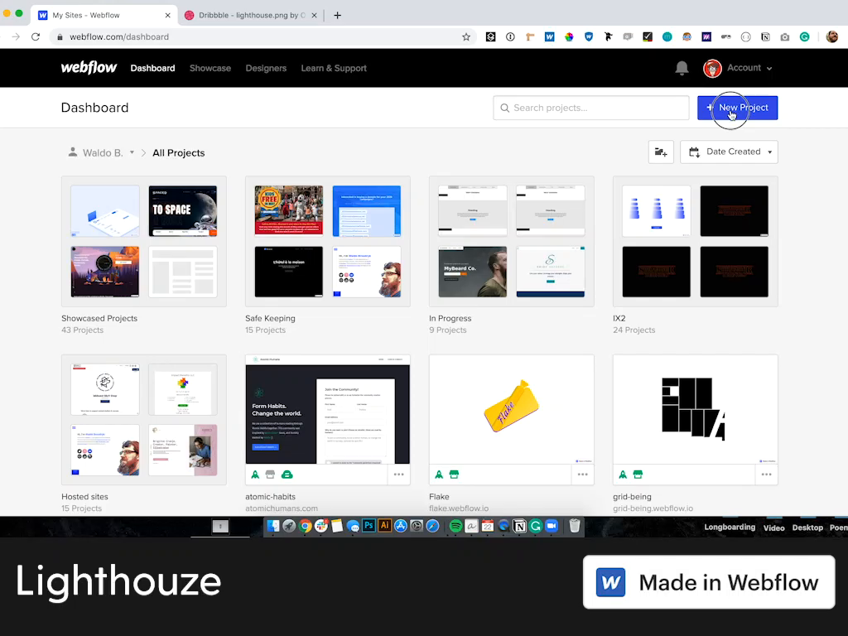Click the camera screenshot extension icon

pyautogui.click(x=785, y=36)
